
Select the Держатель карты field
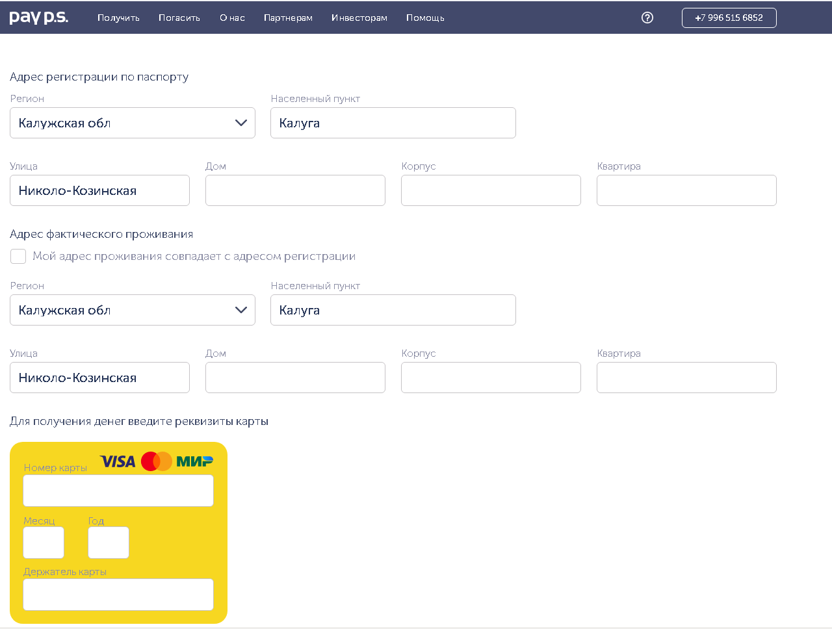[x=118, y=595]
